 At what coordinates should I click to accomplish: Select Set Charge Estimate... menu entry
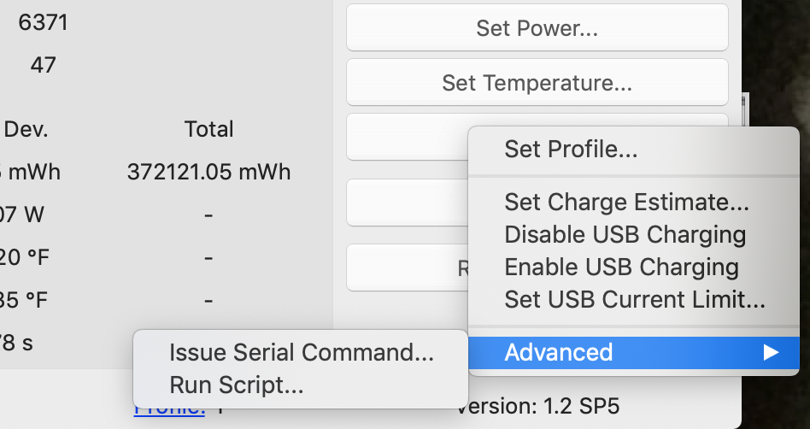tap(626, 203)
